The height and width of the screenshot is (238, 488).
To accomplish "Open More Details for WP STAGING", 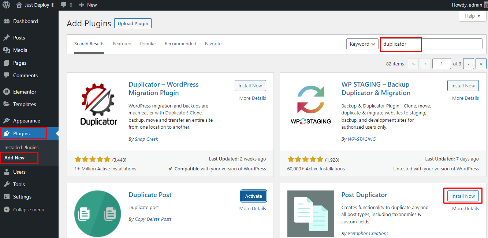I will click(465, 98).
